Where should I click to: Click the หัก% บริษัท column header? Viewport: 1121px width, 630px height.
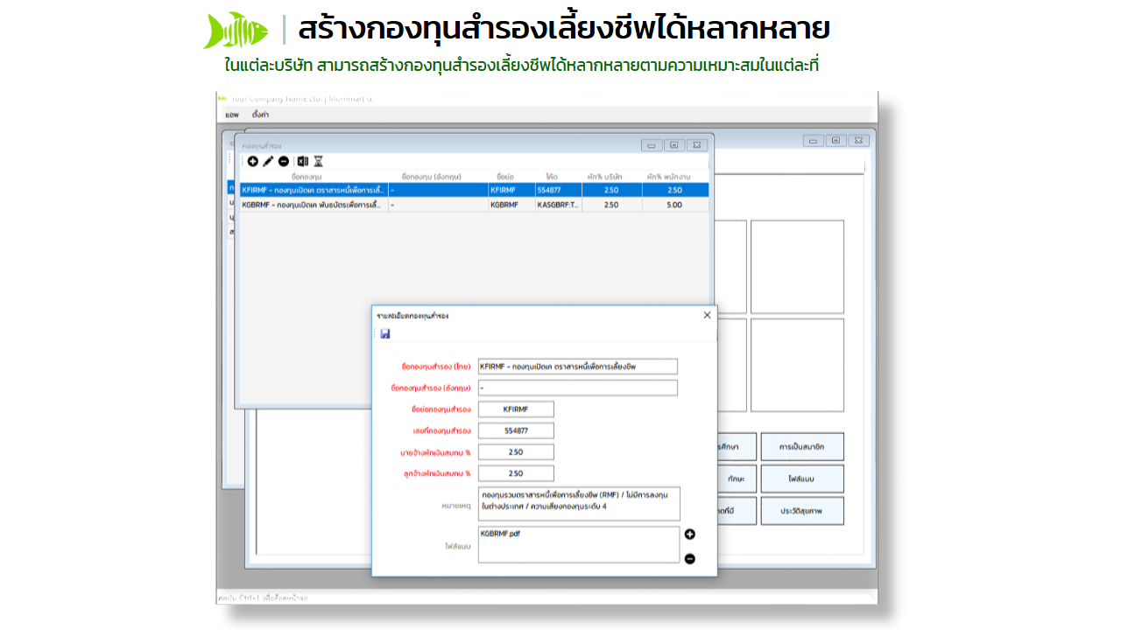click(611, 177)
